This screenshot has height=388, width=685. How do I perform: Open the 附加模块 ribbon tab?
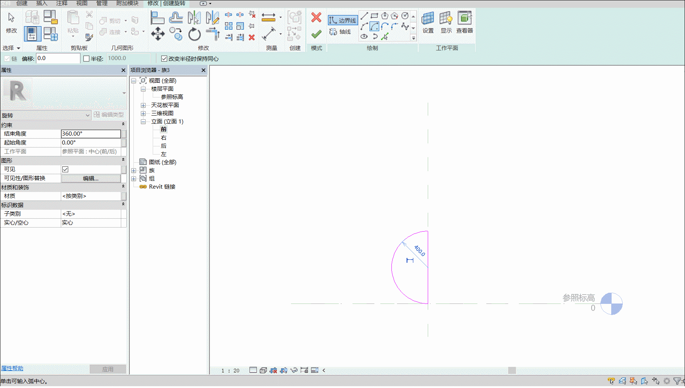pyautogui.click(x=128, y=3)
